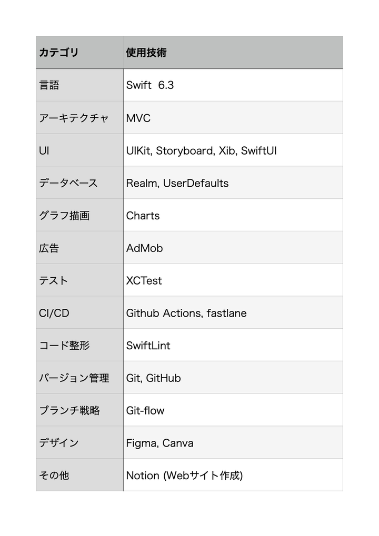Select the CI/CD category cell
379x536 pixels.
[x=54, y=313]
